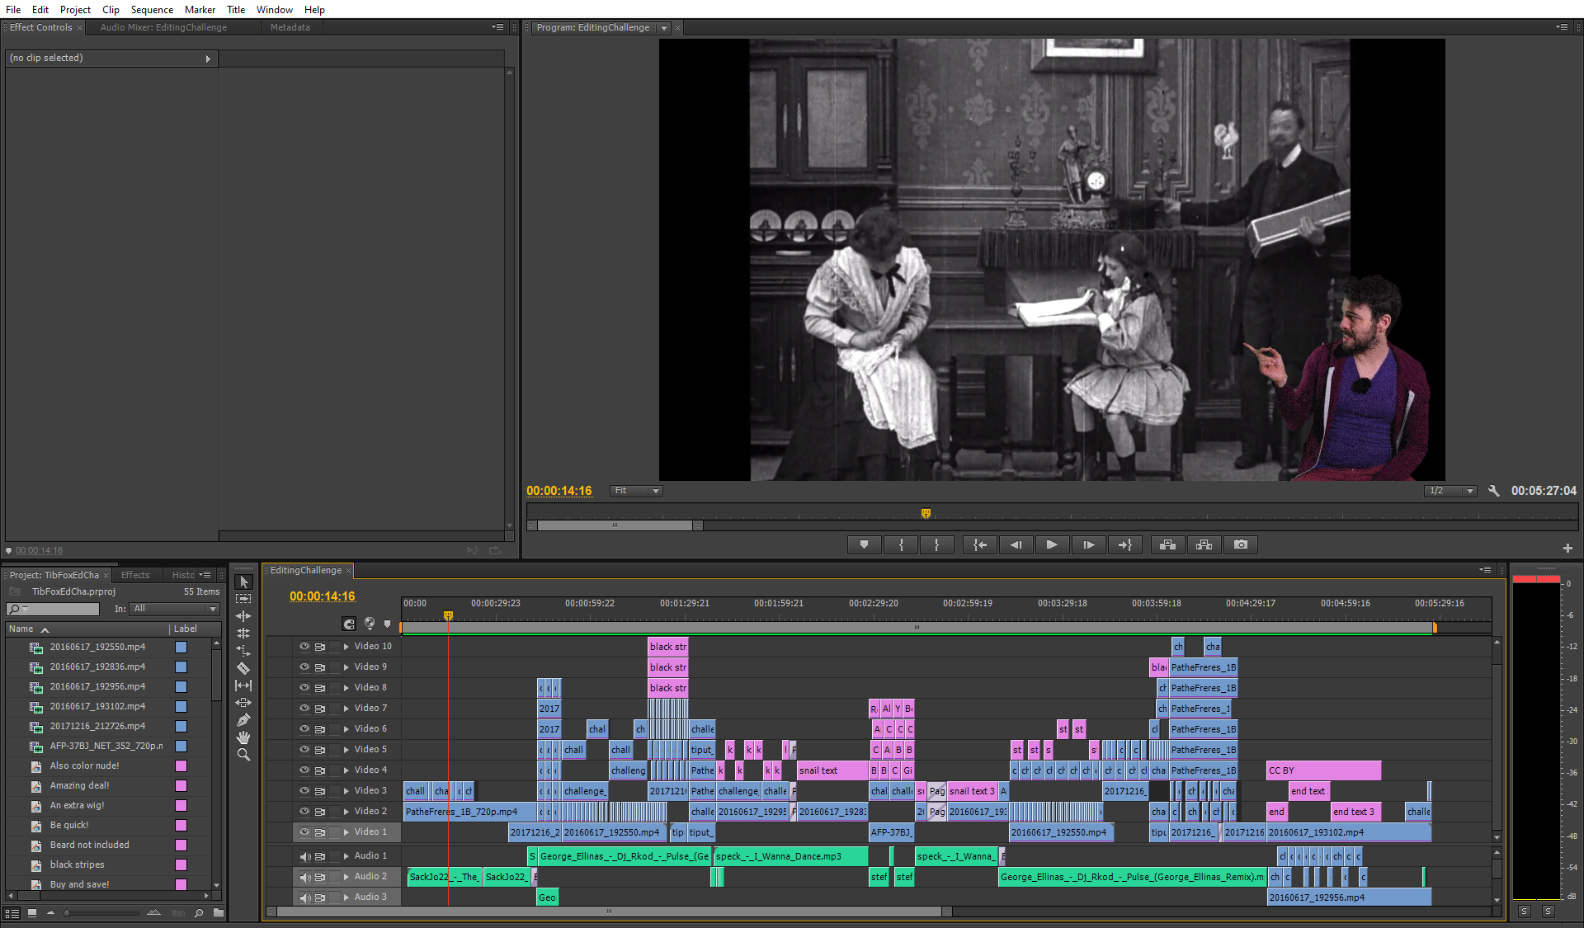
Task: Switch to Metadata tab
Action: pyautogui.click(x=290, y=27)
